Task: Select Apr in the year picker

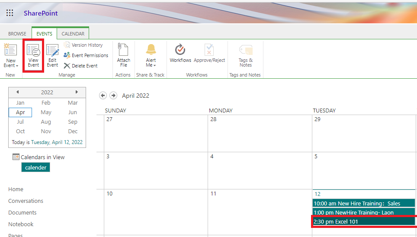Action: click(x=20, y=112)
